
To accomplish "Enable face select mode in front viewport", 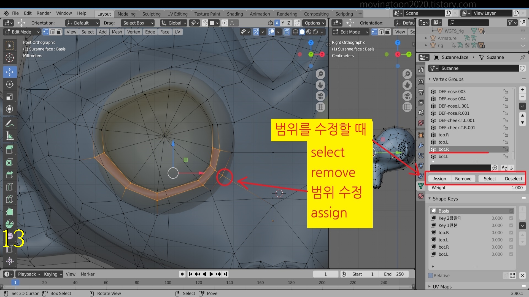I will [59, 32].
